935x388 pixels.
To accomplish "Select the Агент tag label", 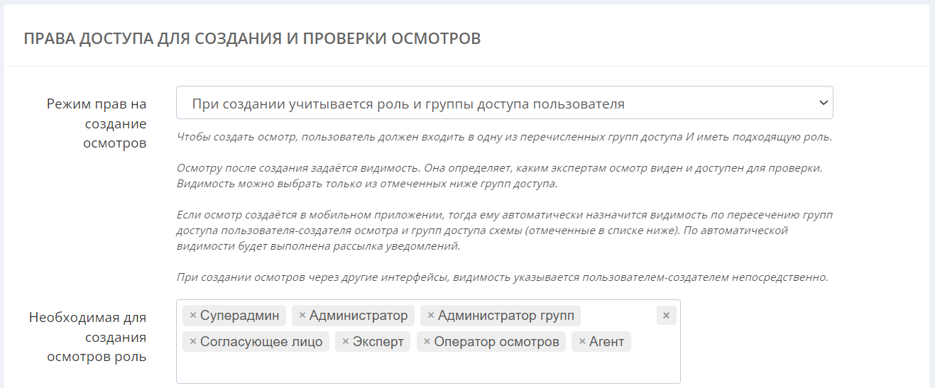I will (x=606, y=342).
